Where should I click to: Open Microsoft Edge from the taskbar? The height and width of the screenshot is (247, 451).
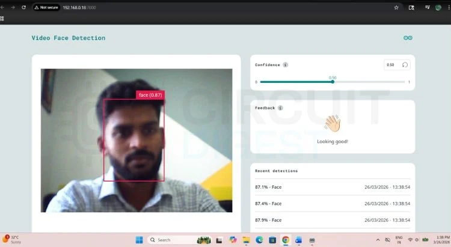point(259,240)
